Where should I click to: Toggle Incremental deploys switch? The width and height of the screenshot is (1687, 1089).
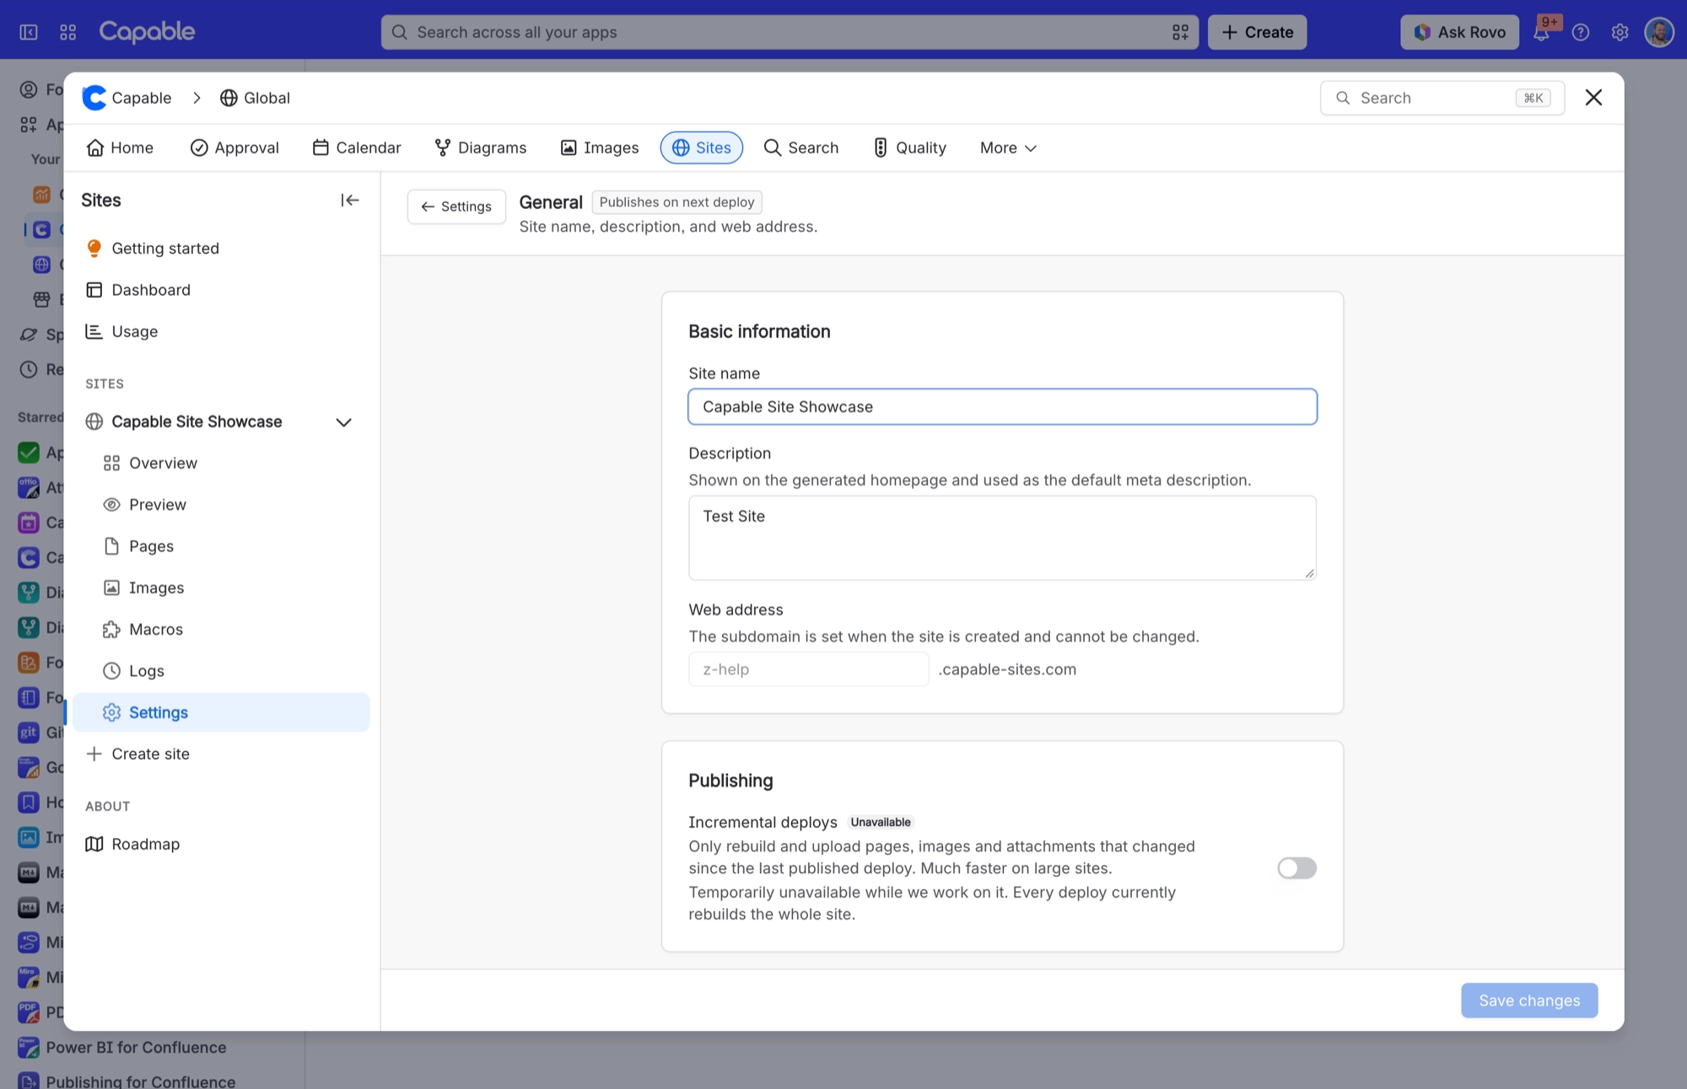1296,868
